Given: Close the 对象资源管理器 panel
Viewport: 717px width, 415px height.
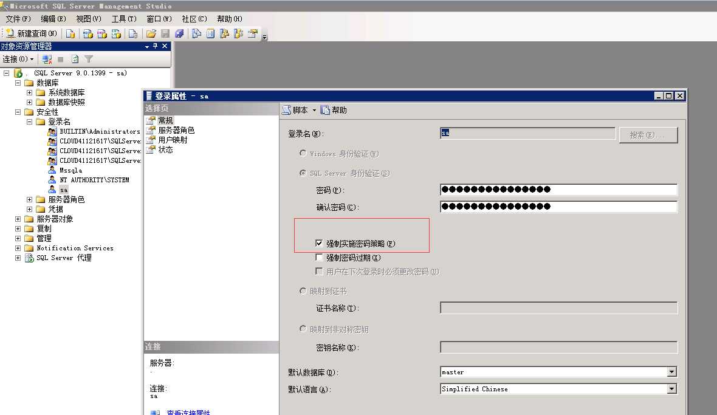Looking at the screenshot, I should (x=165, y=46).
